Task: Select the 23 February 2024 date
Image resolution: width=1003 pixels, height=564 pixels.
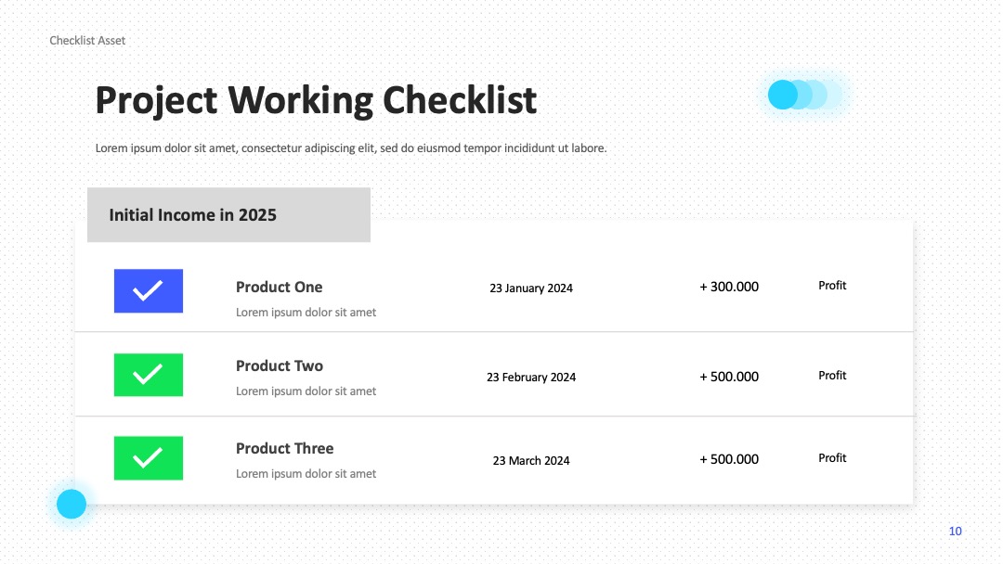Action: coord(531,377)
